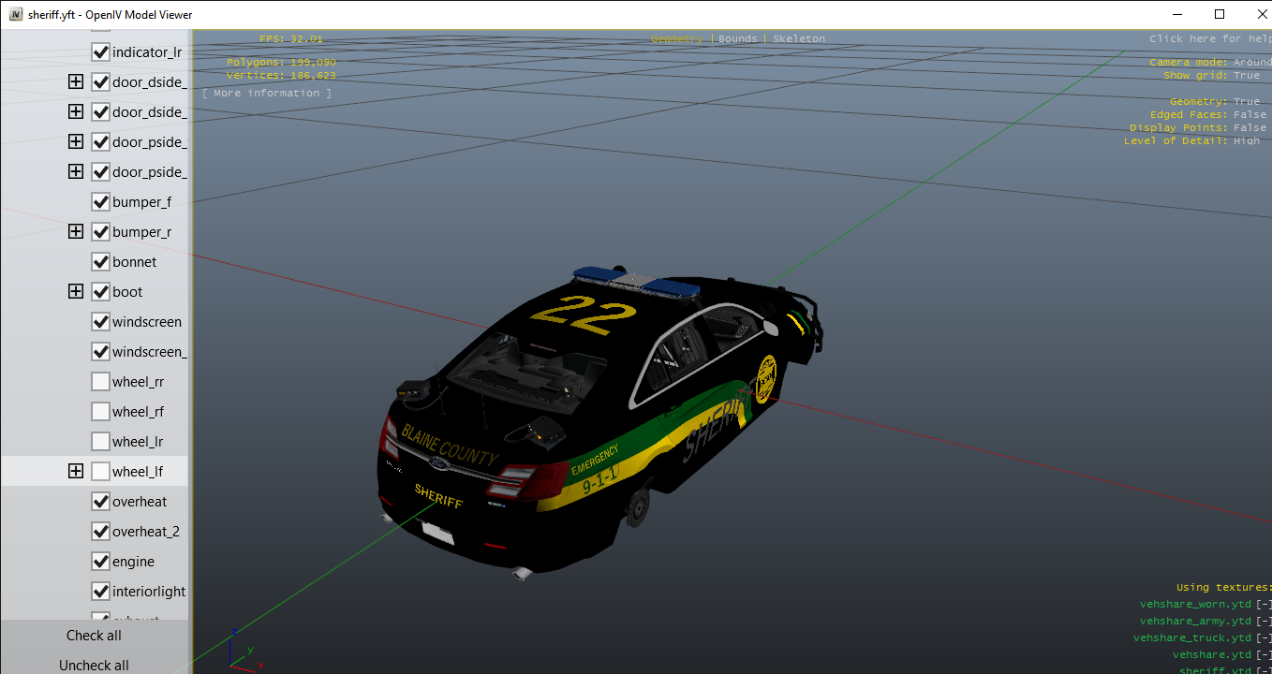Click the OpenIV app icon in title bar
This screenshot has height=674, width=1272.
(15, 14)
